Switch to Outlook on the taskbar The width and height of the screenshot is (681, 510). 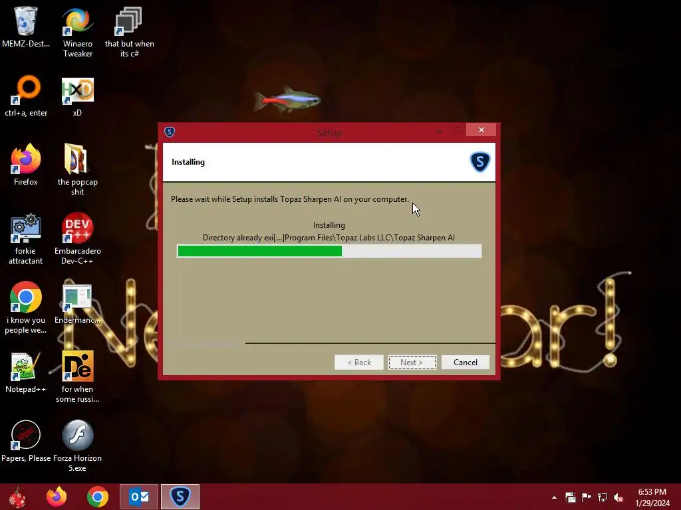[x=139, y=497]
